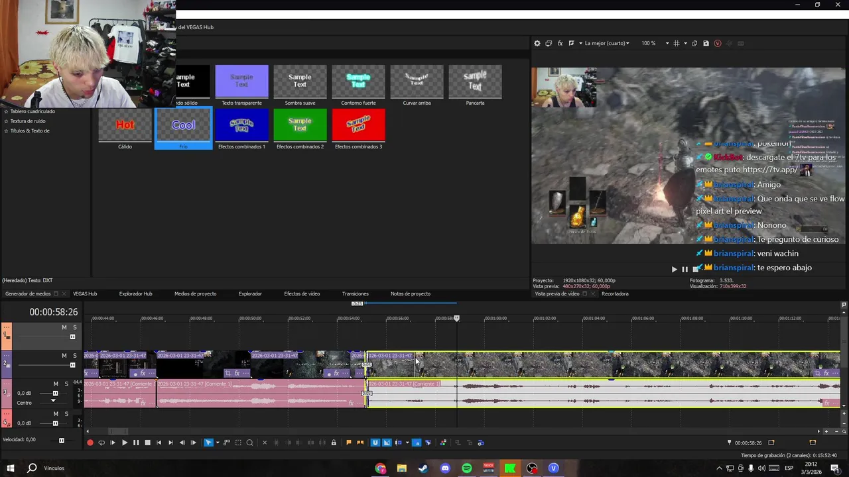The width and height of the screenshot is (849, 477).
Task: Solo audio track 4 with S button
Action: tap(66, 413)
